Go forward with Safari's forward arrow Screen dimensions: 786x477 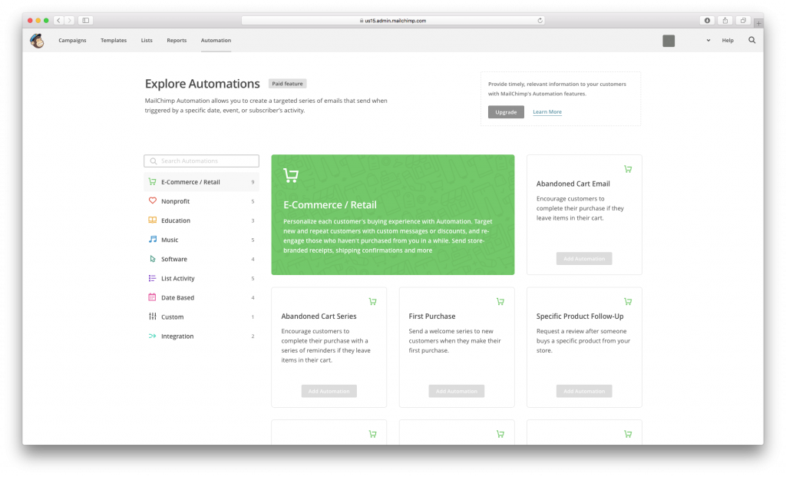(x=70, y=21)
